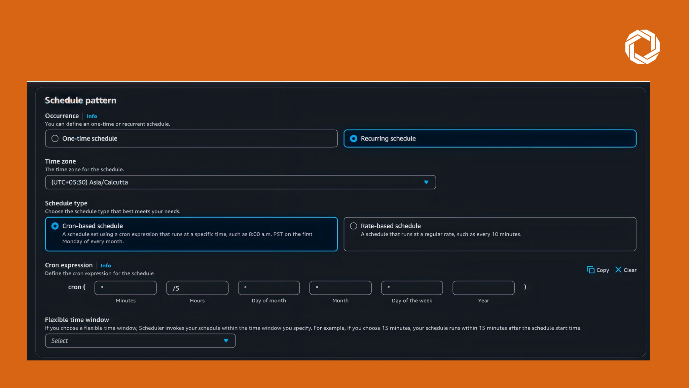Open the Select dropdown under Flexible time window
Viewport: 689px width, 388px height.
click(140, 341)
